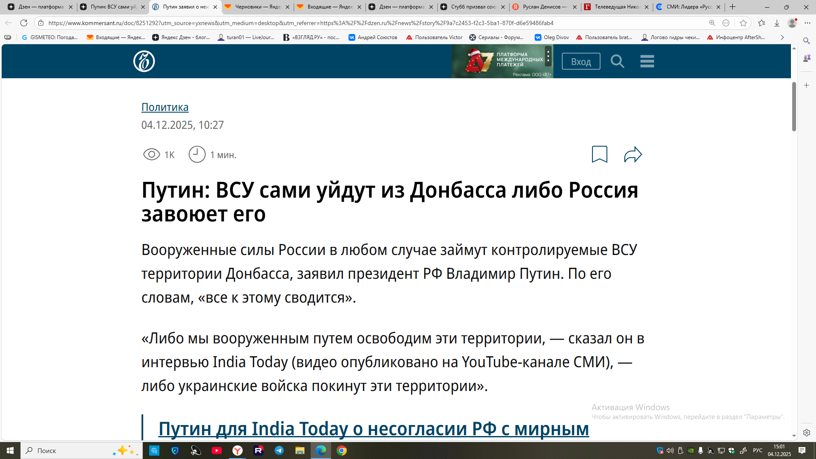The image size is (816, 459).
Task: Click the zoom magnifier icon in address bar
Action: click(712, 23)
